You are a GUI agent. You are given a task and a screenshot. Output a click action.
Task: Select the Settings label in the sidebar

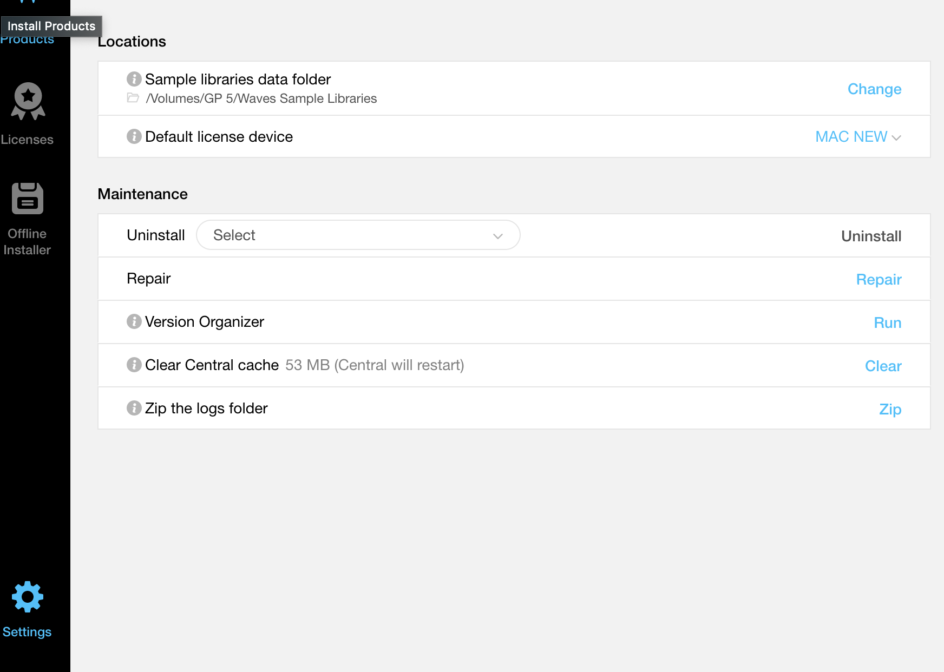click(x=27, y=632)
